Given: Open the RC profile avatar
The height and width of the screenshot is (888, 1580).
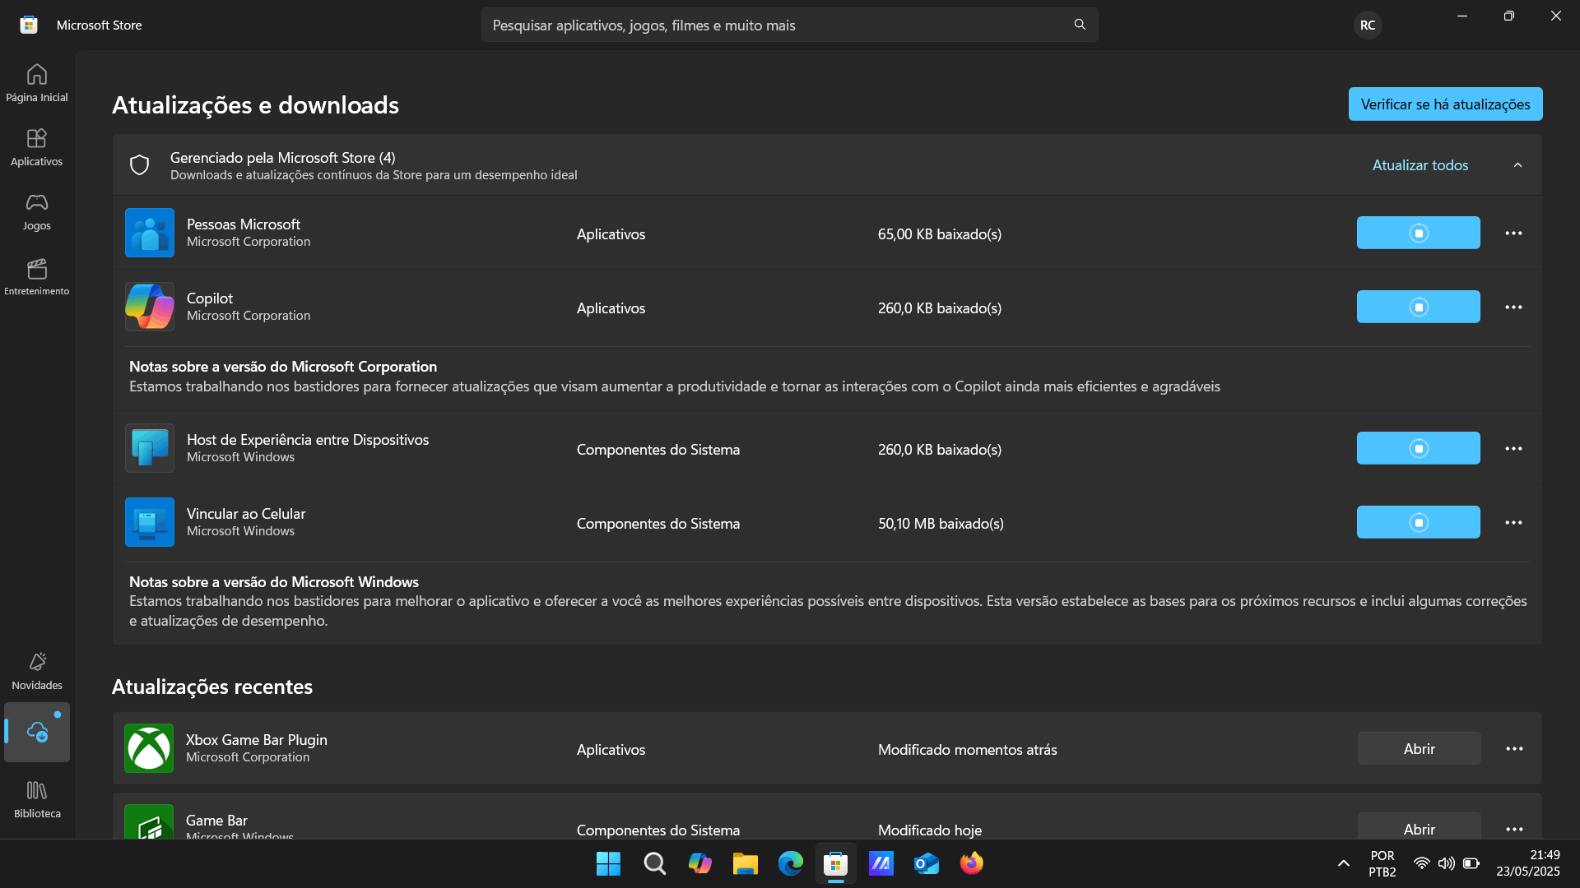Looking at the screenshot, I should [1367, 25].
